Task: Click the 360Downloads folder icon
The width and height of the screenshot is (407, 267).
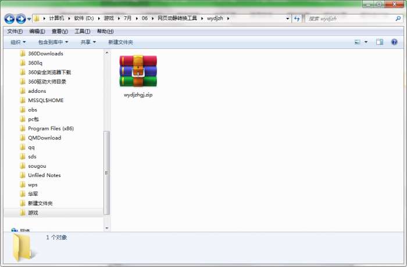Action: point(23,53)
